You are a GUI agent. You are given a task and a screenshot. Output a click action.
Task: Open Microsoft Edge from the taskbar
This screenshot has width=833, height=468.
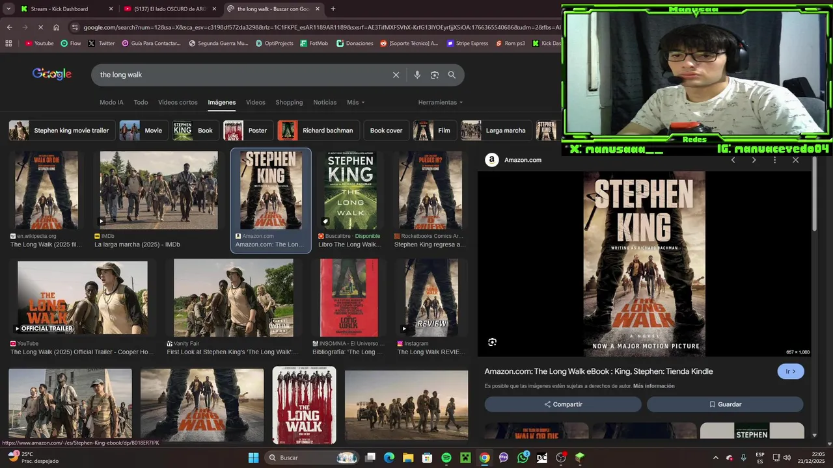pos(389,458)
